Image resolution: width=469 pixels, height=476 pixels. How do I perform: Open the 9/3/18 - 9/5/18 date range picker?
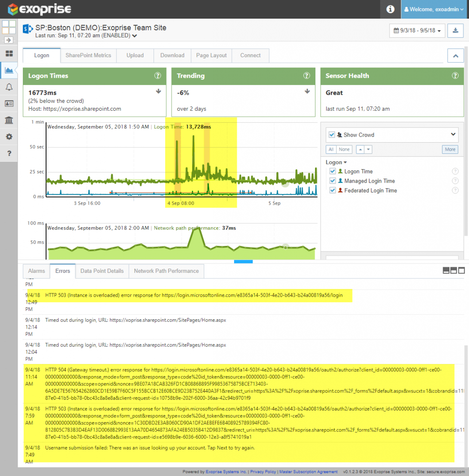[417, 31]
